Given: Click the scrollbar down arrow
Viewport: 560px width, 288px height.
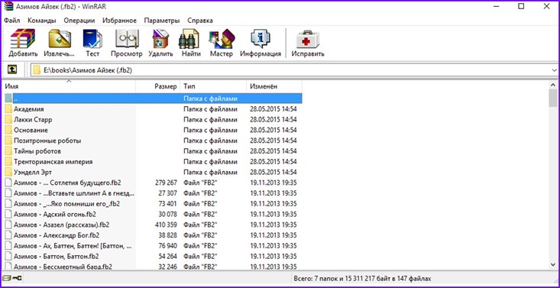Looking at the screenshot, I should 553,264.
